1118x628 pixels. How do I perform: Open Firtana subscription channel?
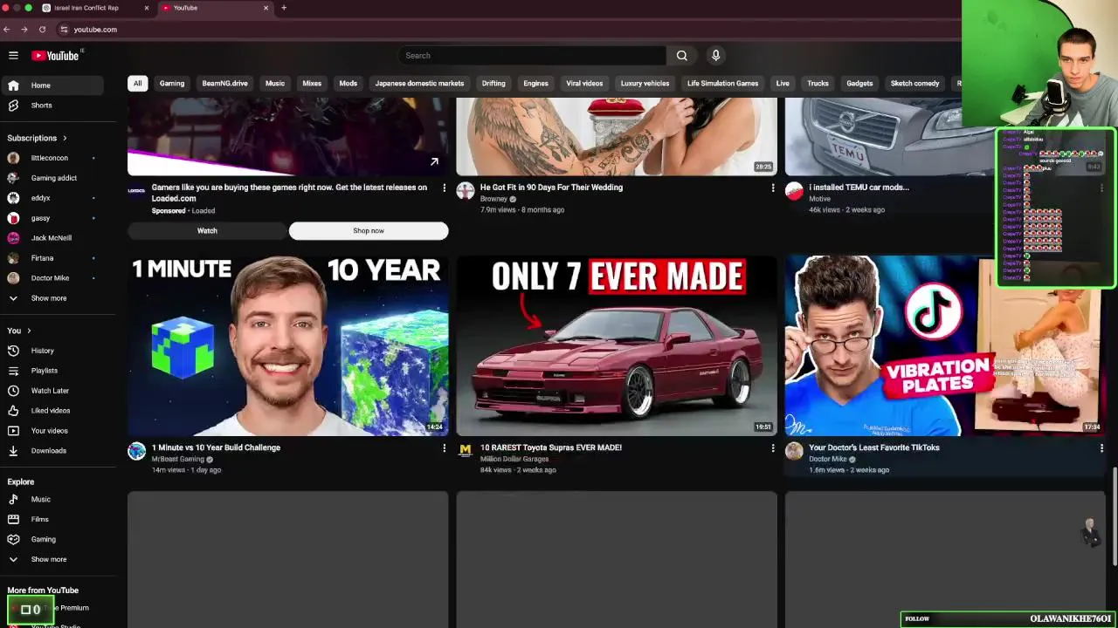[52, 258]
